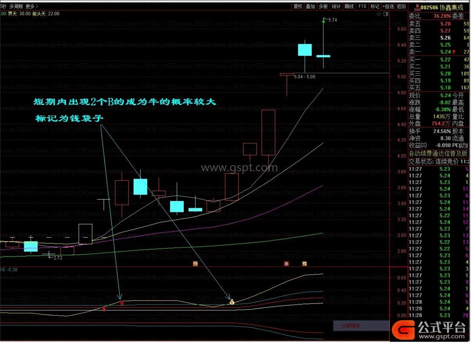The height and width of the screenshot is (343, 472).
Task: Add stock via +自选 button
Action: pos(388,6)
